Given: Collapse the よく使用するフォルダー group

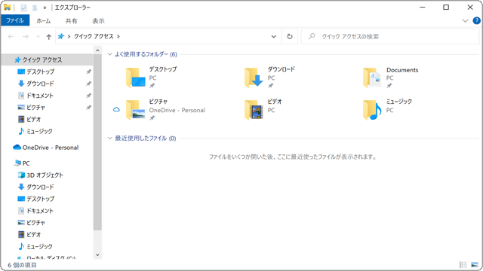Looking at the screenshot, I should click(x=109, y=54).
